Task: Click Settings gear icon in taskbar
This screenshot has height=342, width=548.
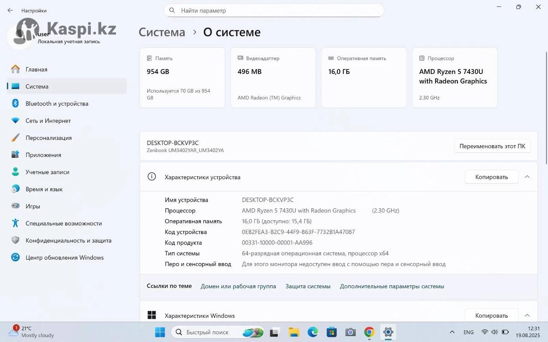Action: coord(388,332)
